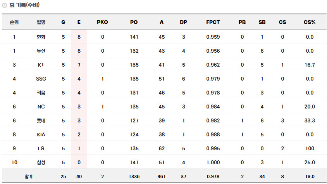Select team 한화 in the table

tap(41, 37)
